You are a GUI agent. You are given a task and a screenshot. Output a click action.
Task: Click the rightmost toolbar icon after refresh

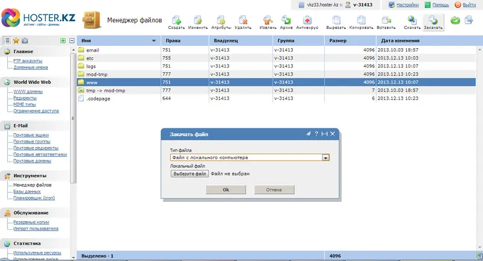[469, 20]
